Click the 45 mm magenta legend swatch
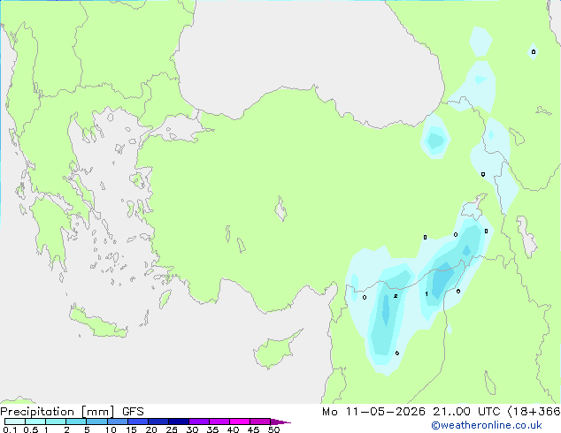 [x=260, y=422]
